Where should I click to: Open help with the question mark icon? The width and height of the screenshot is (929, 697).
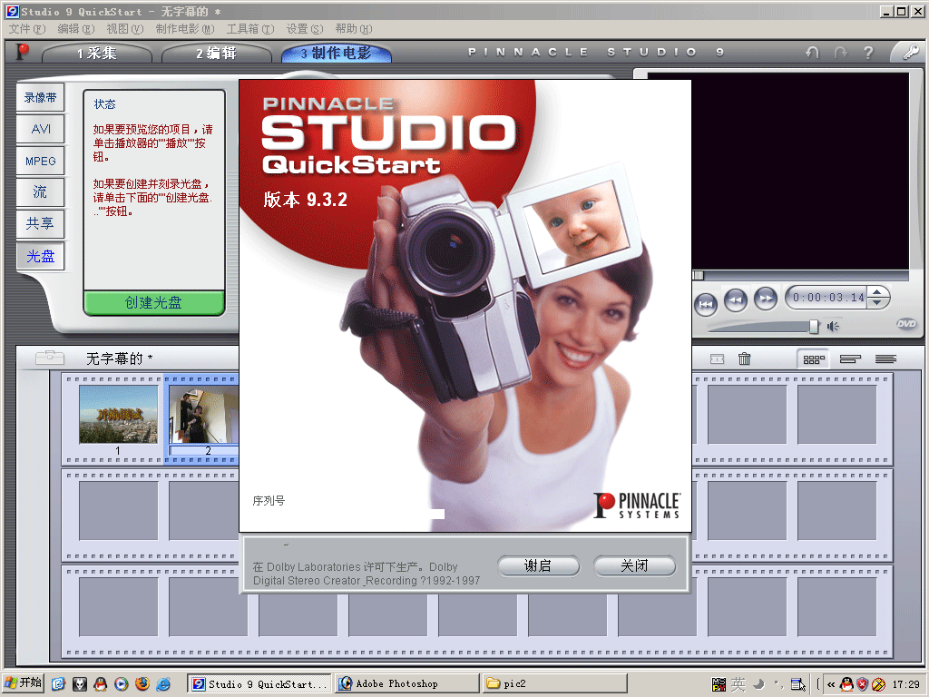868,53
